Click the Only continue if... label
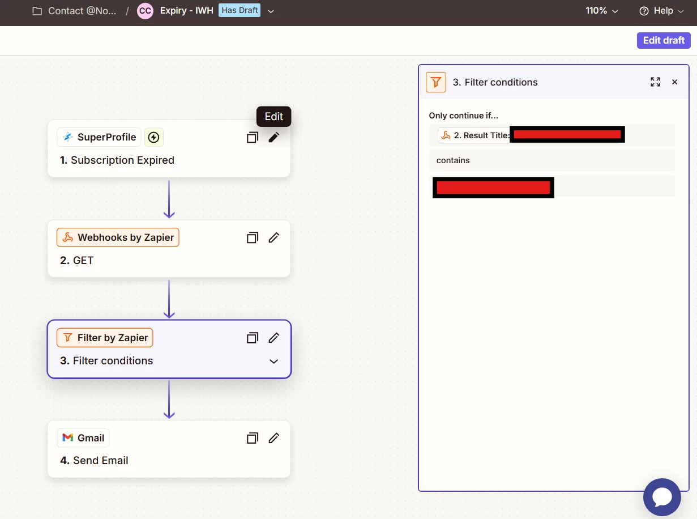The width and height of the screenshot is (697, 519). pos(464,116)
